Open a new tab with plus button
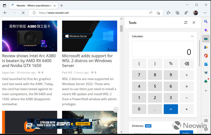Image resolution: width=211 pixels, height=135 pixels. click(61, 6)
